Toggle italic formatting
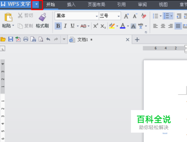The width and height of the screenshot is (187, 142). tap(65, 26)
